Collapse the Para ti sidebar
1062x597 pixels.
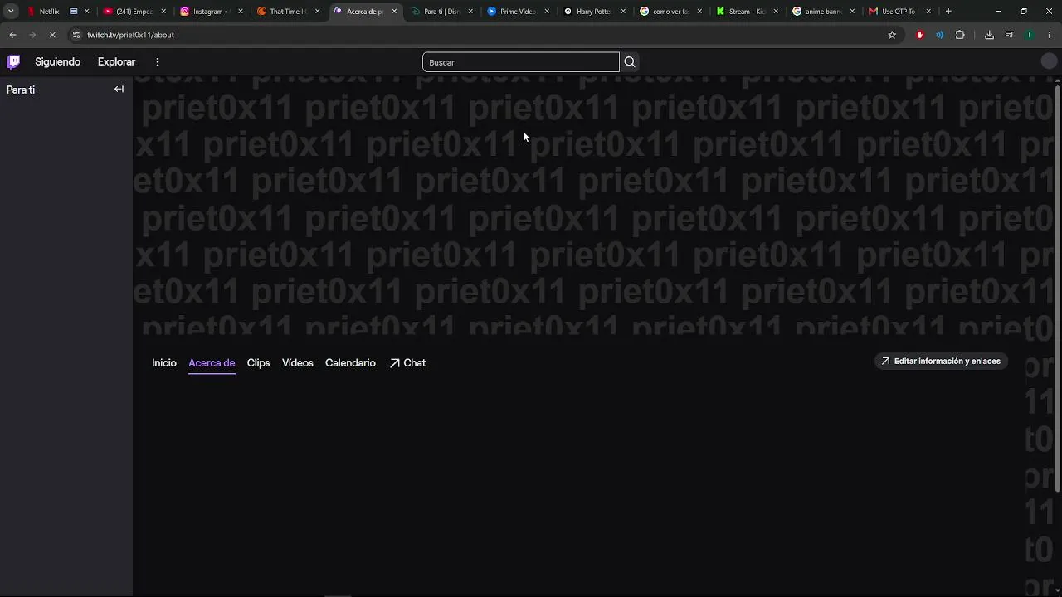point(119,90)
